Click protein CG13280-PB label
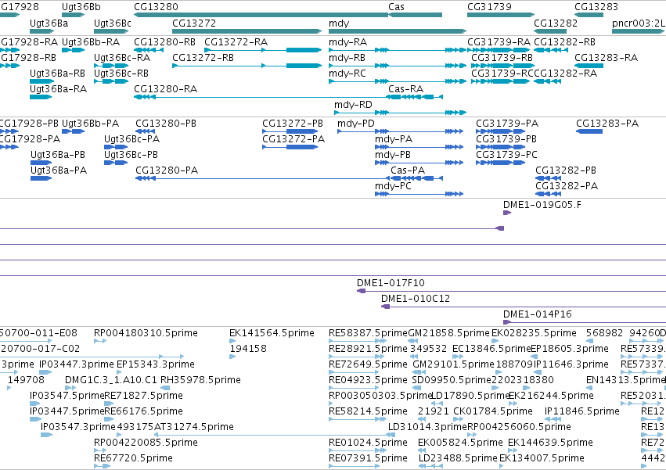This screenshot has width=666, height=470. (x=166, y=124)
